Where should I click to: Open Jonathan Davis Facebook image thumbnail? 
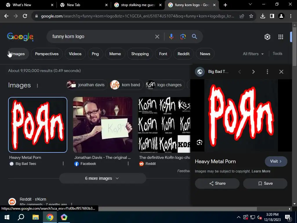click(x=103, y=125)
